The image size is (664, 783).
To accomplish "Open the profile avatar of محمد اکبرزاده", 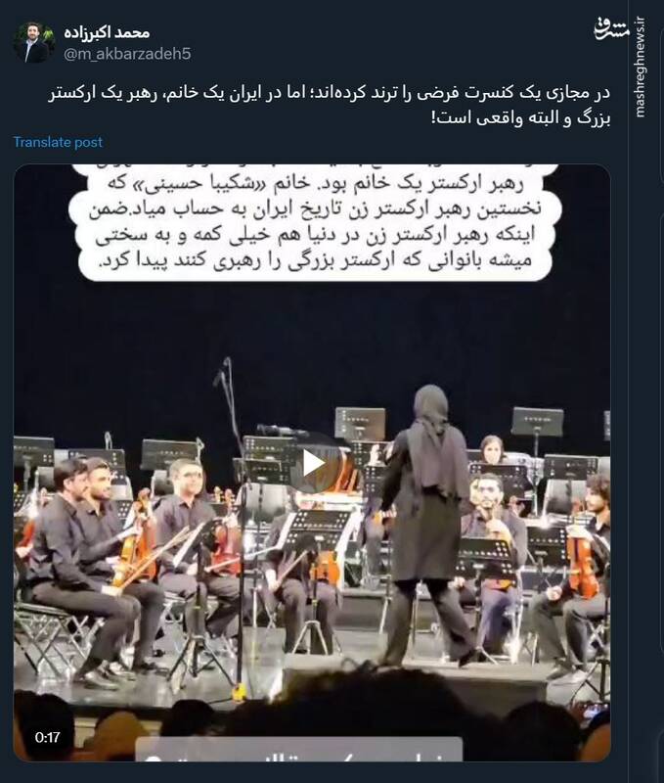I will click(33, 42).
